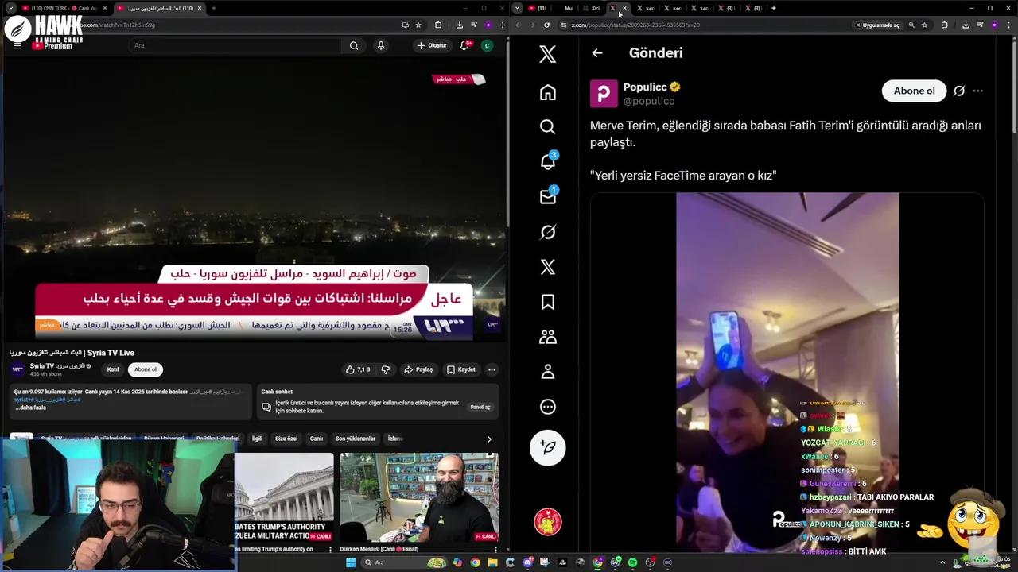Image resolution: width=1018 pixels, height=572 pixels.
Task: Reload the X page in browser
Action: coord(546,25)
